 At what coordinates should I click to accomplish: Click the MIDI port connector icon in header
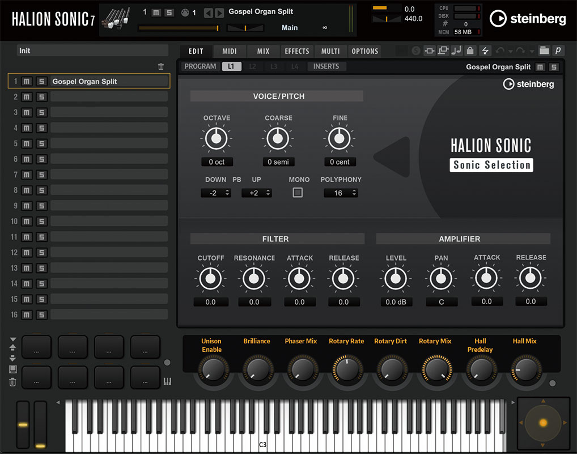click(185, 13)
